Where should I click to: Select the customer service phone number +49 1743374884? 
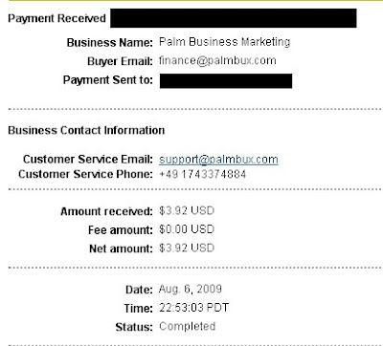click(x=202, y=174)
